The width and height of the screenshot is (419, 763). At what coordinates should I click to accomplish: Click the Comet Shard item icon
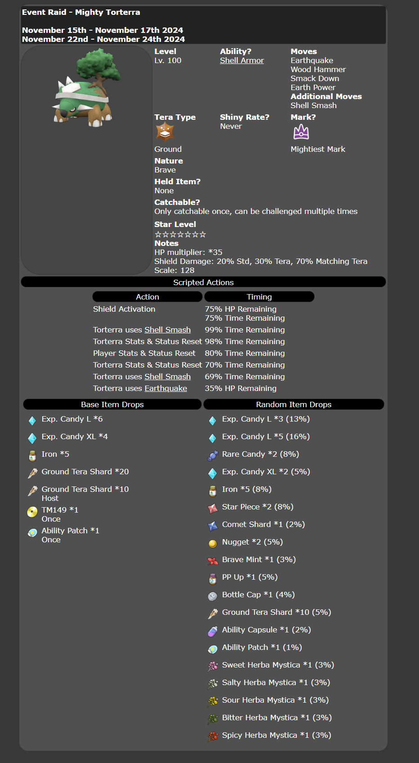pyautogui.click(x=213, y=526)
